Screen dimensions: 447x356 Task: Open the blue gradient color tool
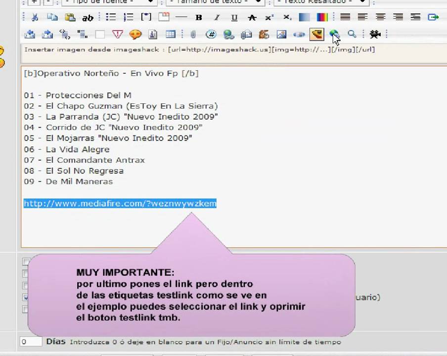pyautogui.click(x=305, y=17)
